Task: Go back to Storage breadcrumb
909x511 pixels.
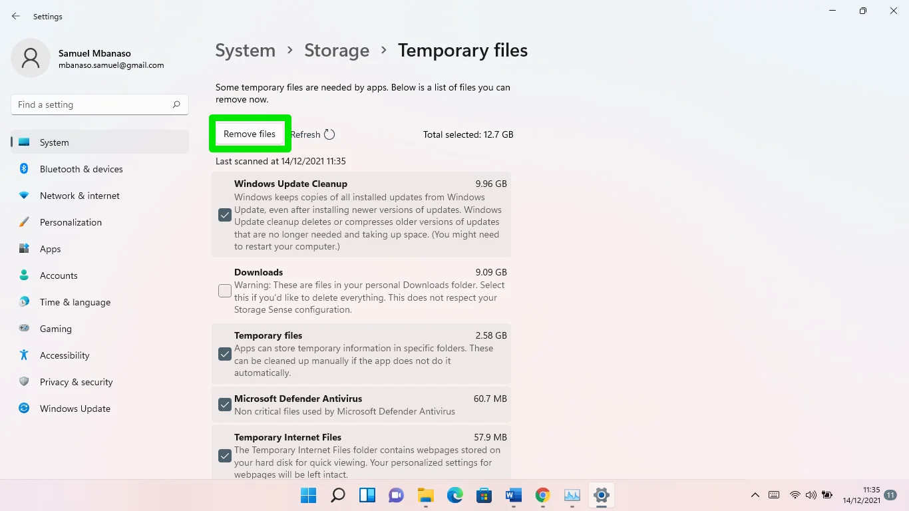Action: tap(337, 51)
